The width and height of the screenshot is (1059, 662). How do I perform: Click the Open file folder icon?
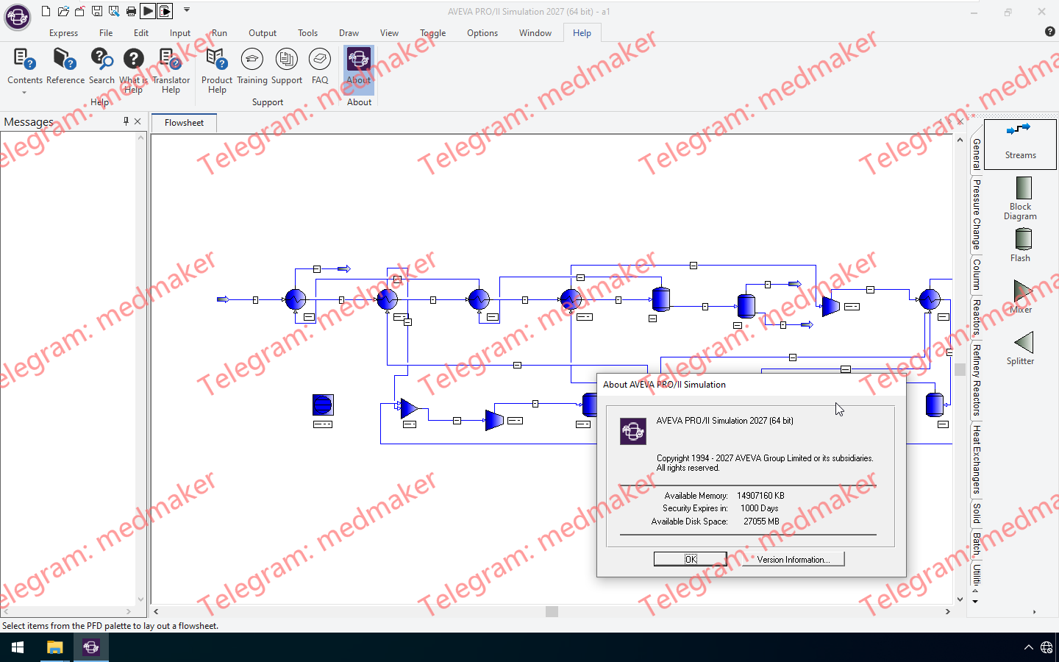(x=63, y=11)
